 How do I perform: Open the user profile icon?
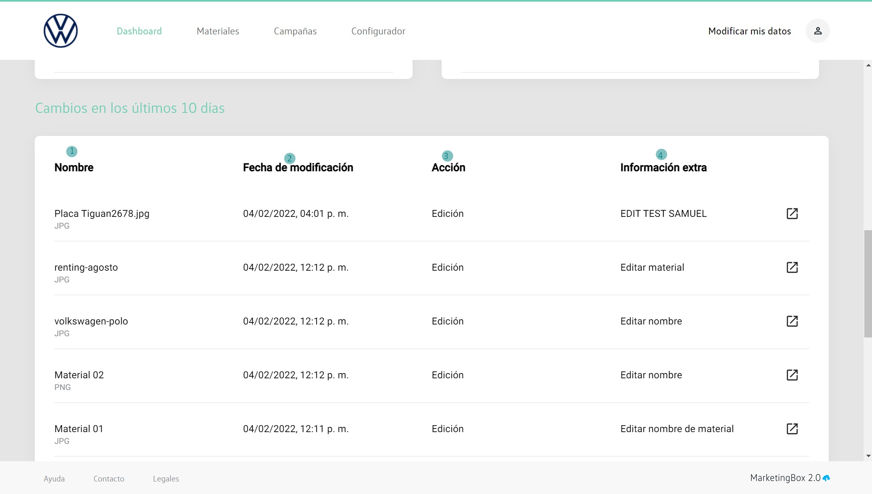817,31
